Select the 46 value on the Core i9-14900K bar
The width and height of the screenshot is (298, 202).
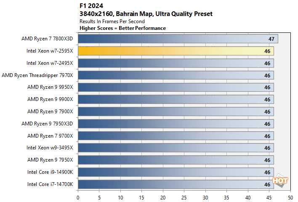267,172
